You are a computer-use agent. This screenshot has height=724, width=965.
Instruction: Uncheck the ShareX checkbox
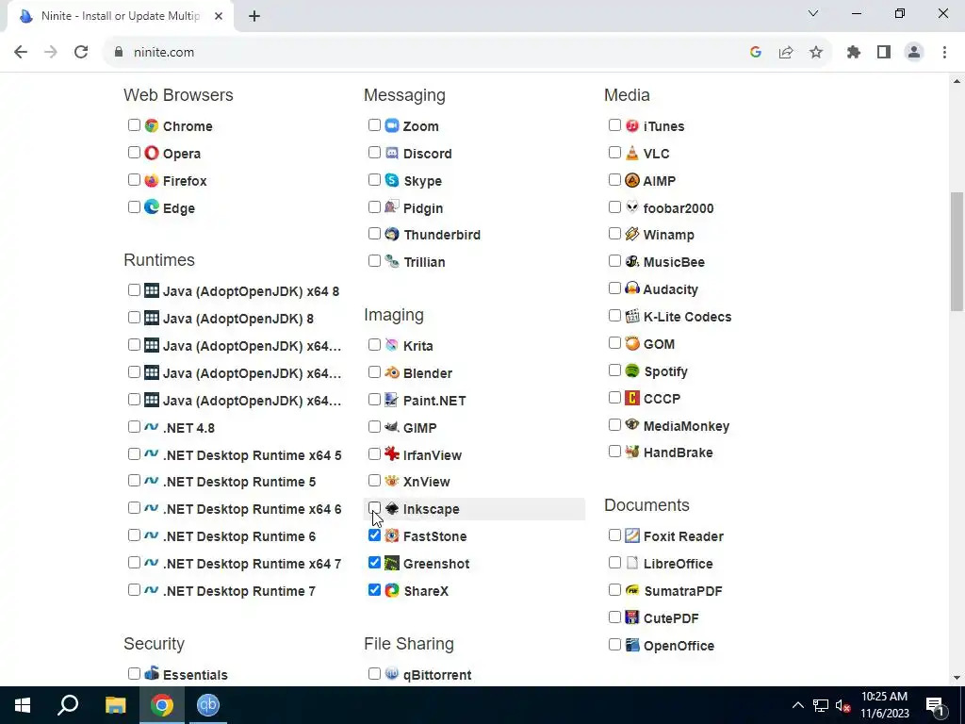374,590
